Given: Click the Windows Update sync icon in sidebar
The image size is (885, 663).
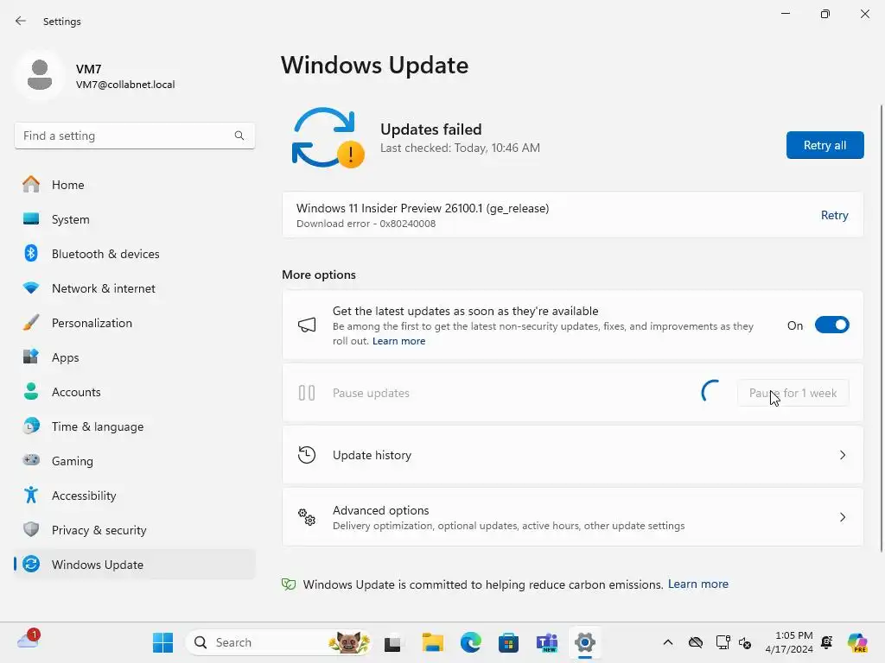Looking at the screenshot, I should point(31,564).
